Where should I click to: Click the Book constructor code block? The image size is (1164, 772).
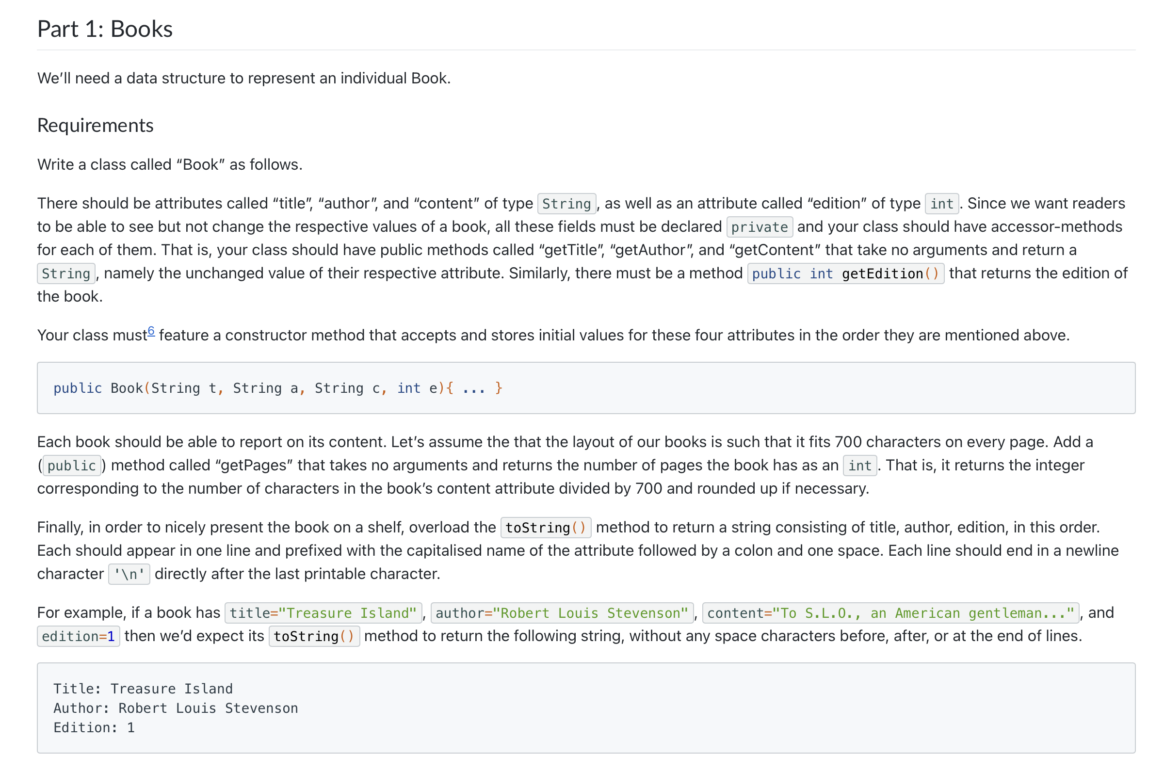(x=586, y=388)
